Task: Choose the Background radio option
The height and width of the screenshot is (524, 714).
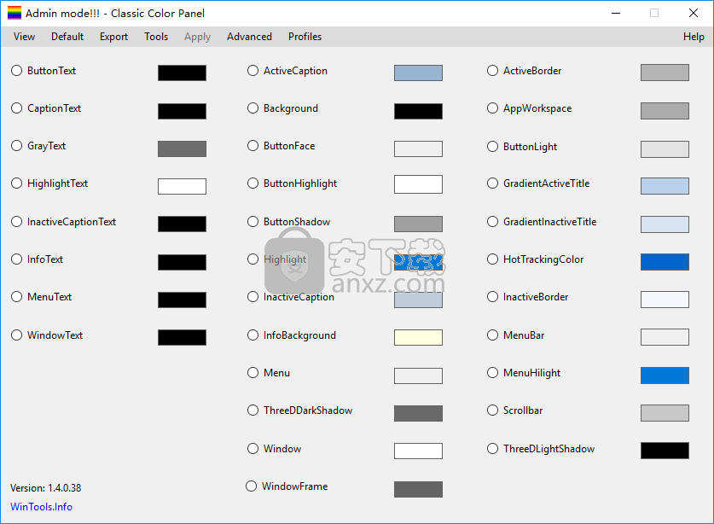Action: point(253,108)
